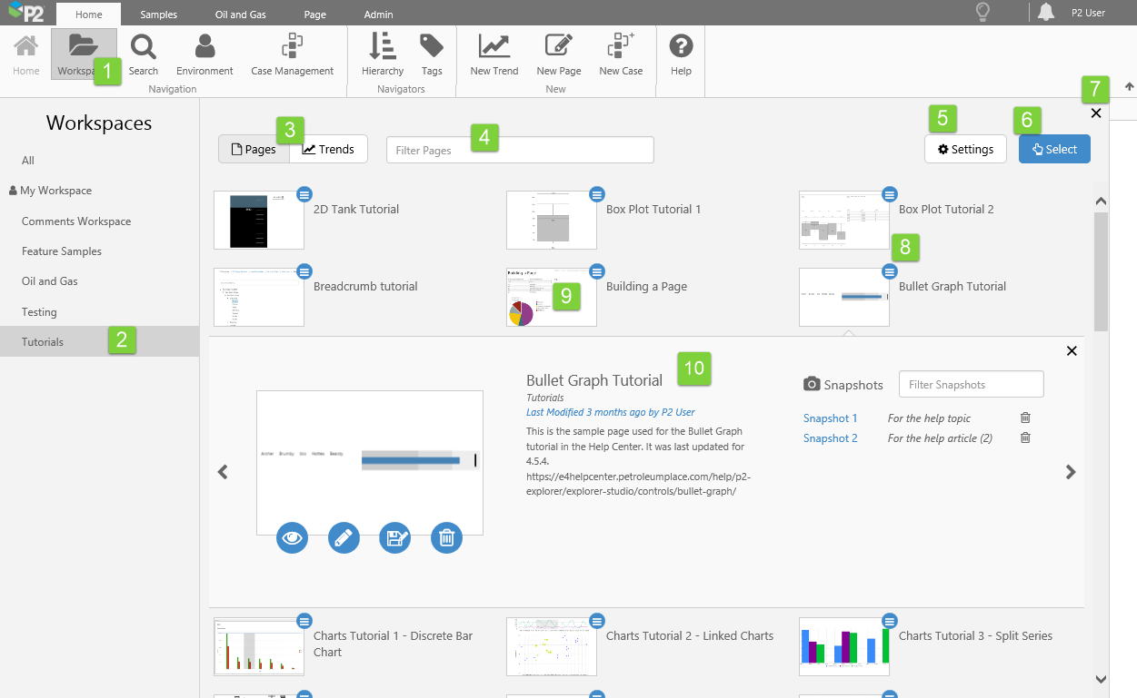Open the menu on 2D Tank Tutorial thumbnail
1137x698 pixels.
pyautogui.click(x=304, y=193)
